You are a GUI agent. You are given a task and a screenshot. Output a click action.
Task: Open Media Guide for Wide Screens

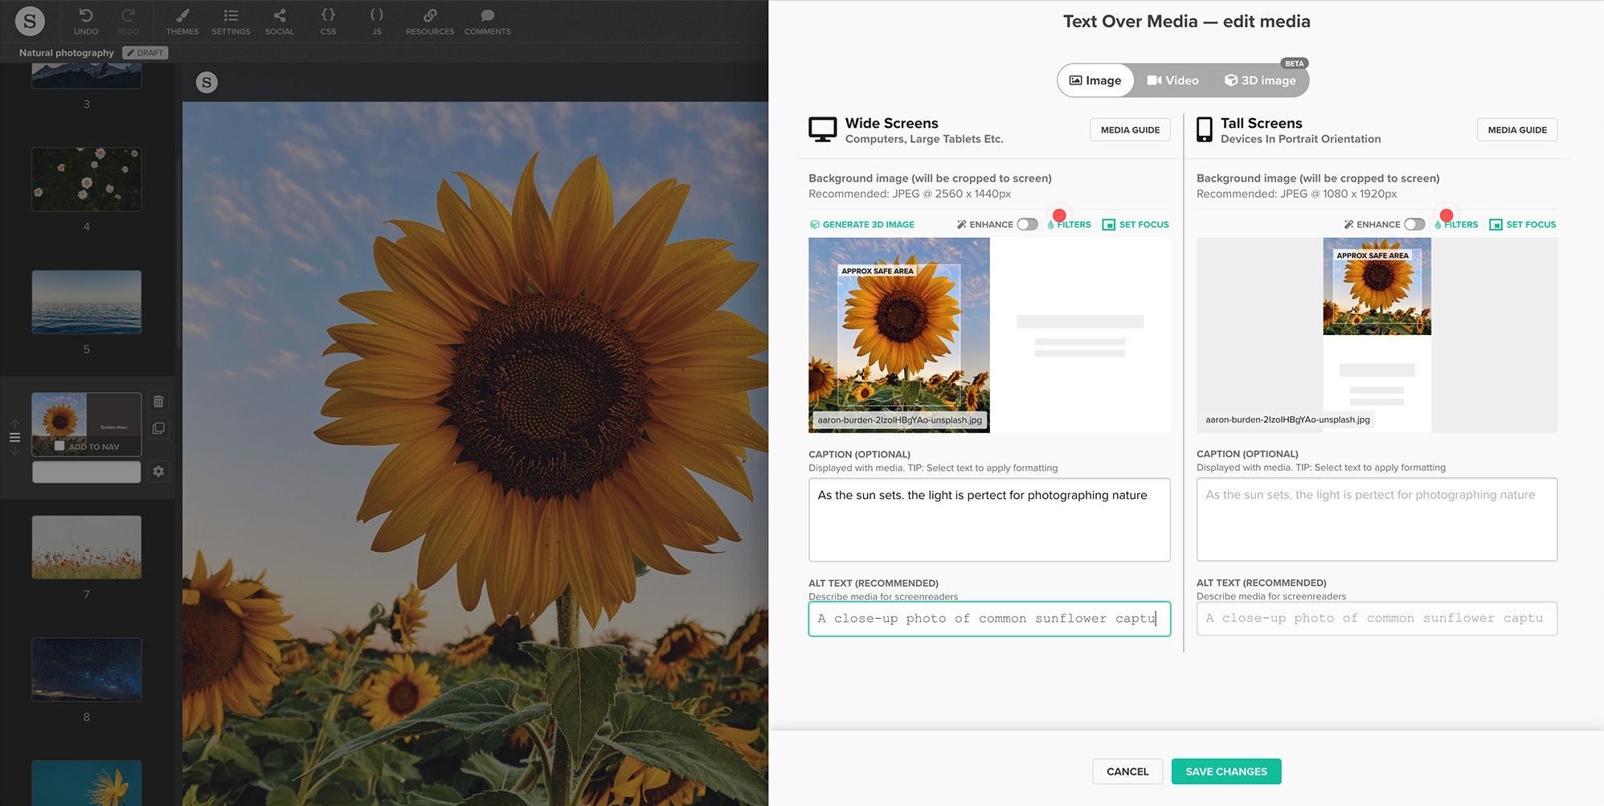tap(1129, 130)
